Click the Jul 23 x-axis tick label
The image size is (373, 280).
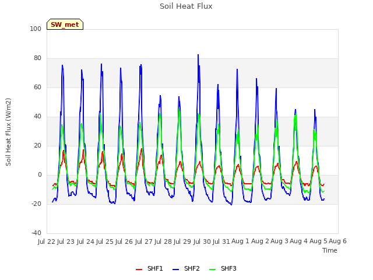[66, 242]
